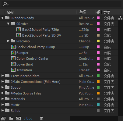Sort by the 名称 column header

pyautogui.click(x=10, y=12)
